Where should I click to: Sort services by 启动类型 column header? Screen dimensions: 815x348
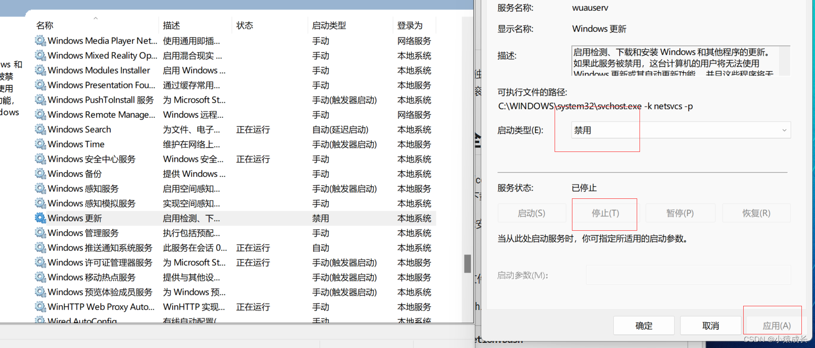tap(329, 25)
